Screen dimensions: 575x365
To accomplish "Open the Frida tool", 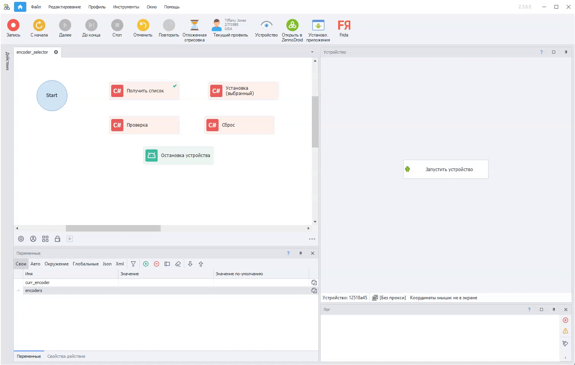I will coord(343,25).
